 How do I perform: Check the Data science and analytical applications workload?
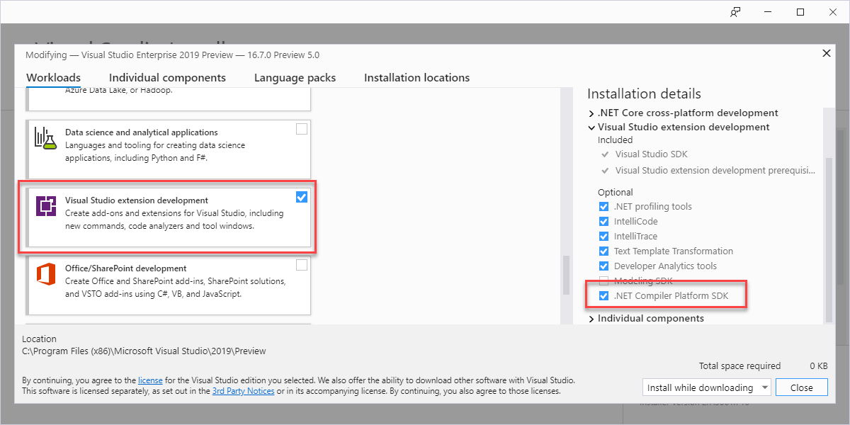click(302, 129)
